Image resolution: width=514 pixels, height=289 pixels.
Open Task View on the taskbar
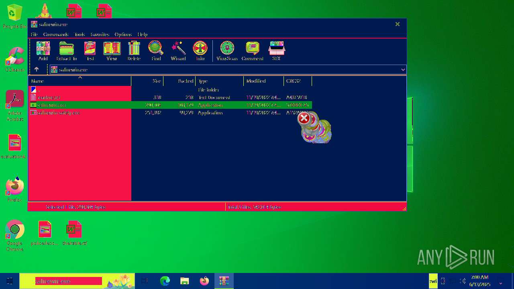(145, 281)
